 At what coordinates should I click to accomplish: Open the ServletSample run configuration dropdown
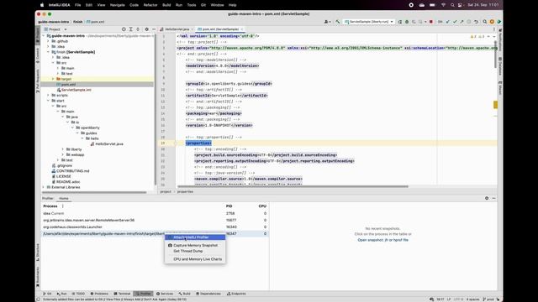click(x=369, y=22)
